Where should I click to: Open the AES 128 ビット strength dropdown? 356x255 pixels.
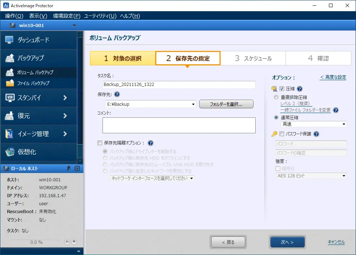pos(344,176)
